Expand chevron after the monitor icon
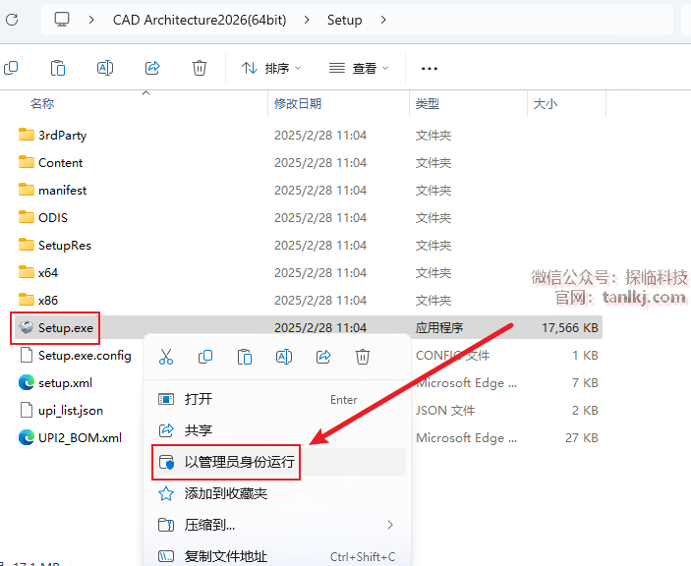This screenshot has width=691, height=566. (91, 20)
